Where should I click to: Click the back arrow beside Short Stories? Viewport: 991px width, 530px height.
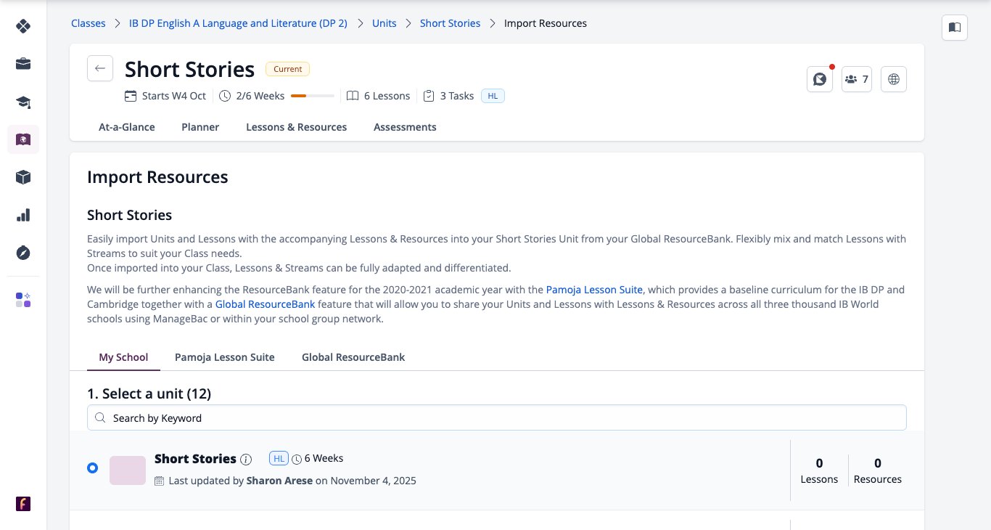[x=100, y=68]
